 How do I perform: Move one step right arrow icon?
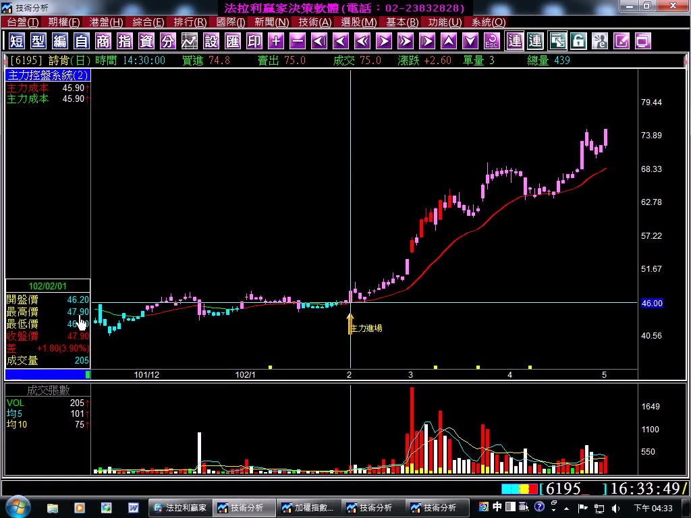tap(384, 41)
